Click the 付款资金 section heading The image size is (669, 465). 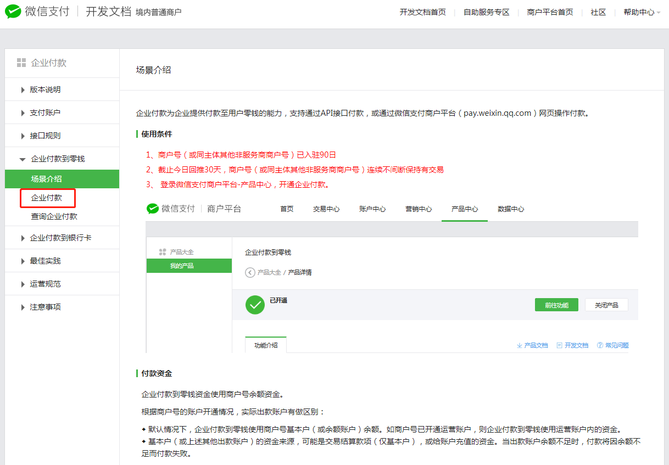pos(157,373)
